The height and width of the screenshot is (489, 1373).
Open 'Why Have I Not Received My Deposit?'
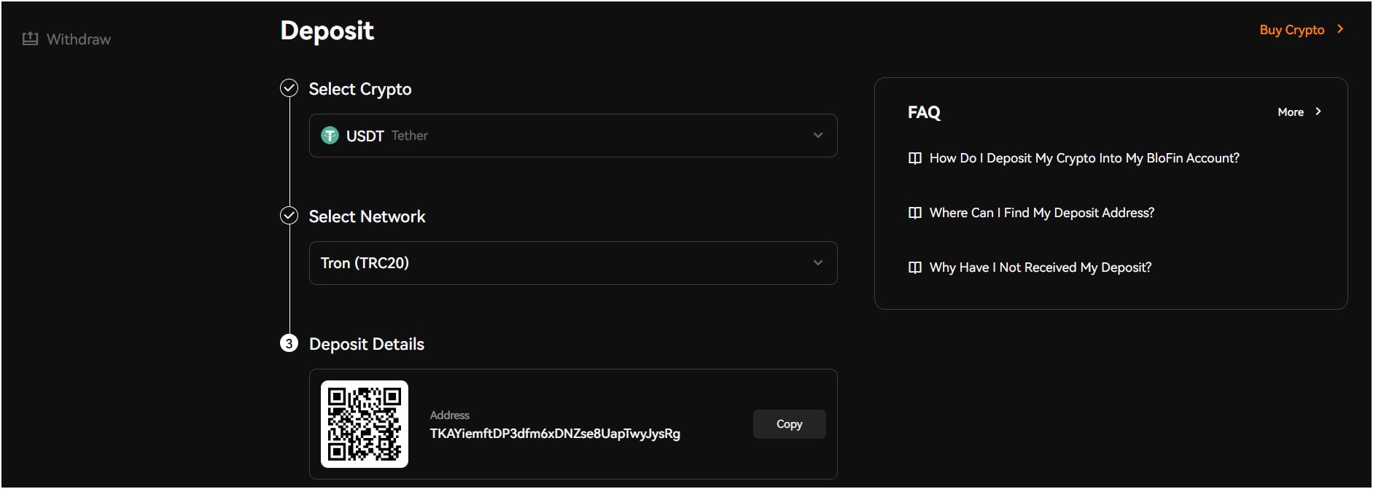tap(1041, 267)
